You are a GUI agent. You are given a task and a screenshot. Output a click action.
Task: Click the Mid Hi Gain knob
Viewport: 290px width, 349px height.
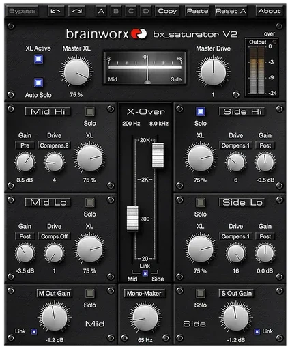[25, 163]
